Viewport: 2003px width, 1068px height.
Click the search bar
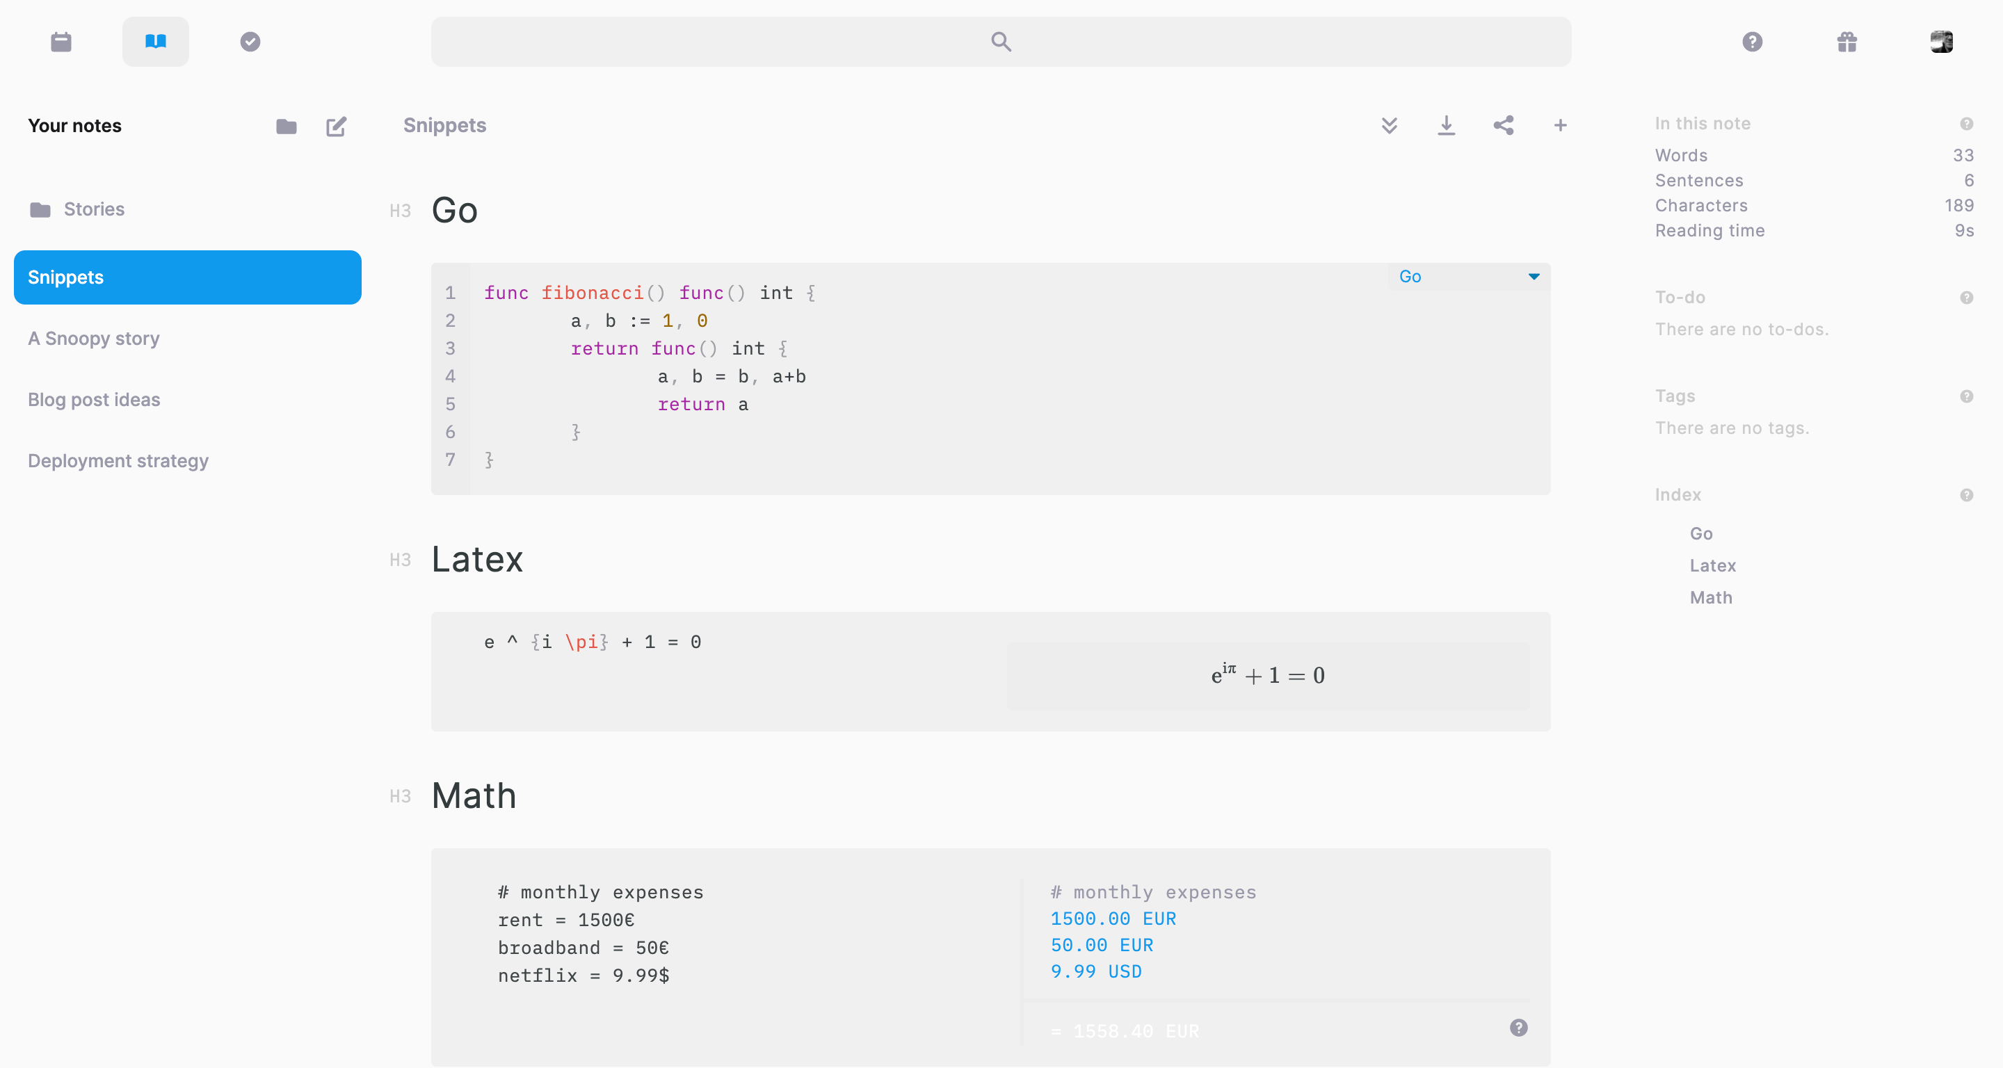point(1001,41)
